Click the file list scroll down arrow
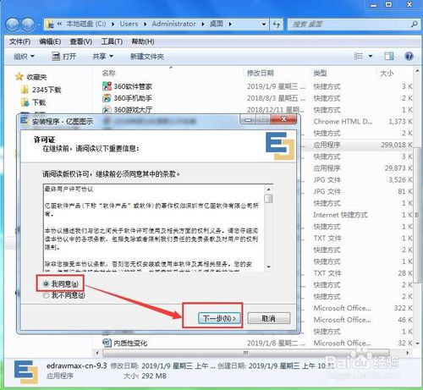This screenshot has height=390, width=423. [x=417, y=343]
